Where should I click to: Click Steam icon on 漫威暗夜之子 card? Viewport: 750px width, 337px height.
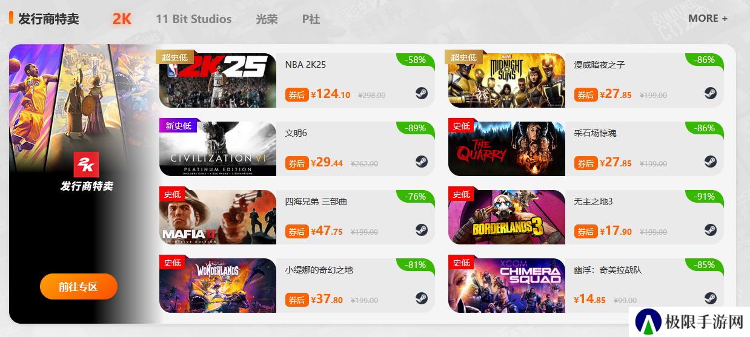(711, 93)
